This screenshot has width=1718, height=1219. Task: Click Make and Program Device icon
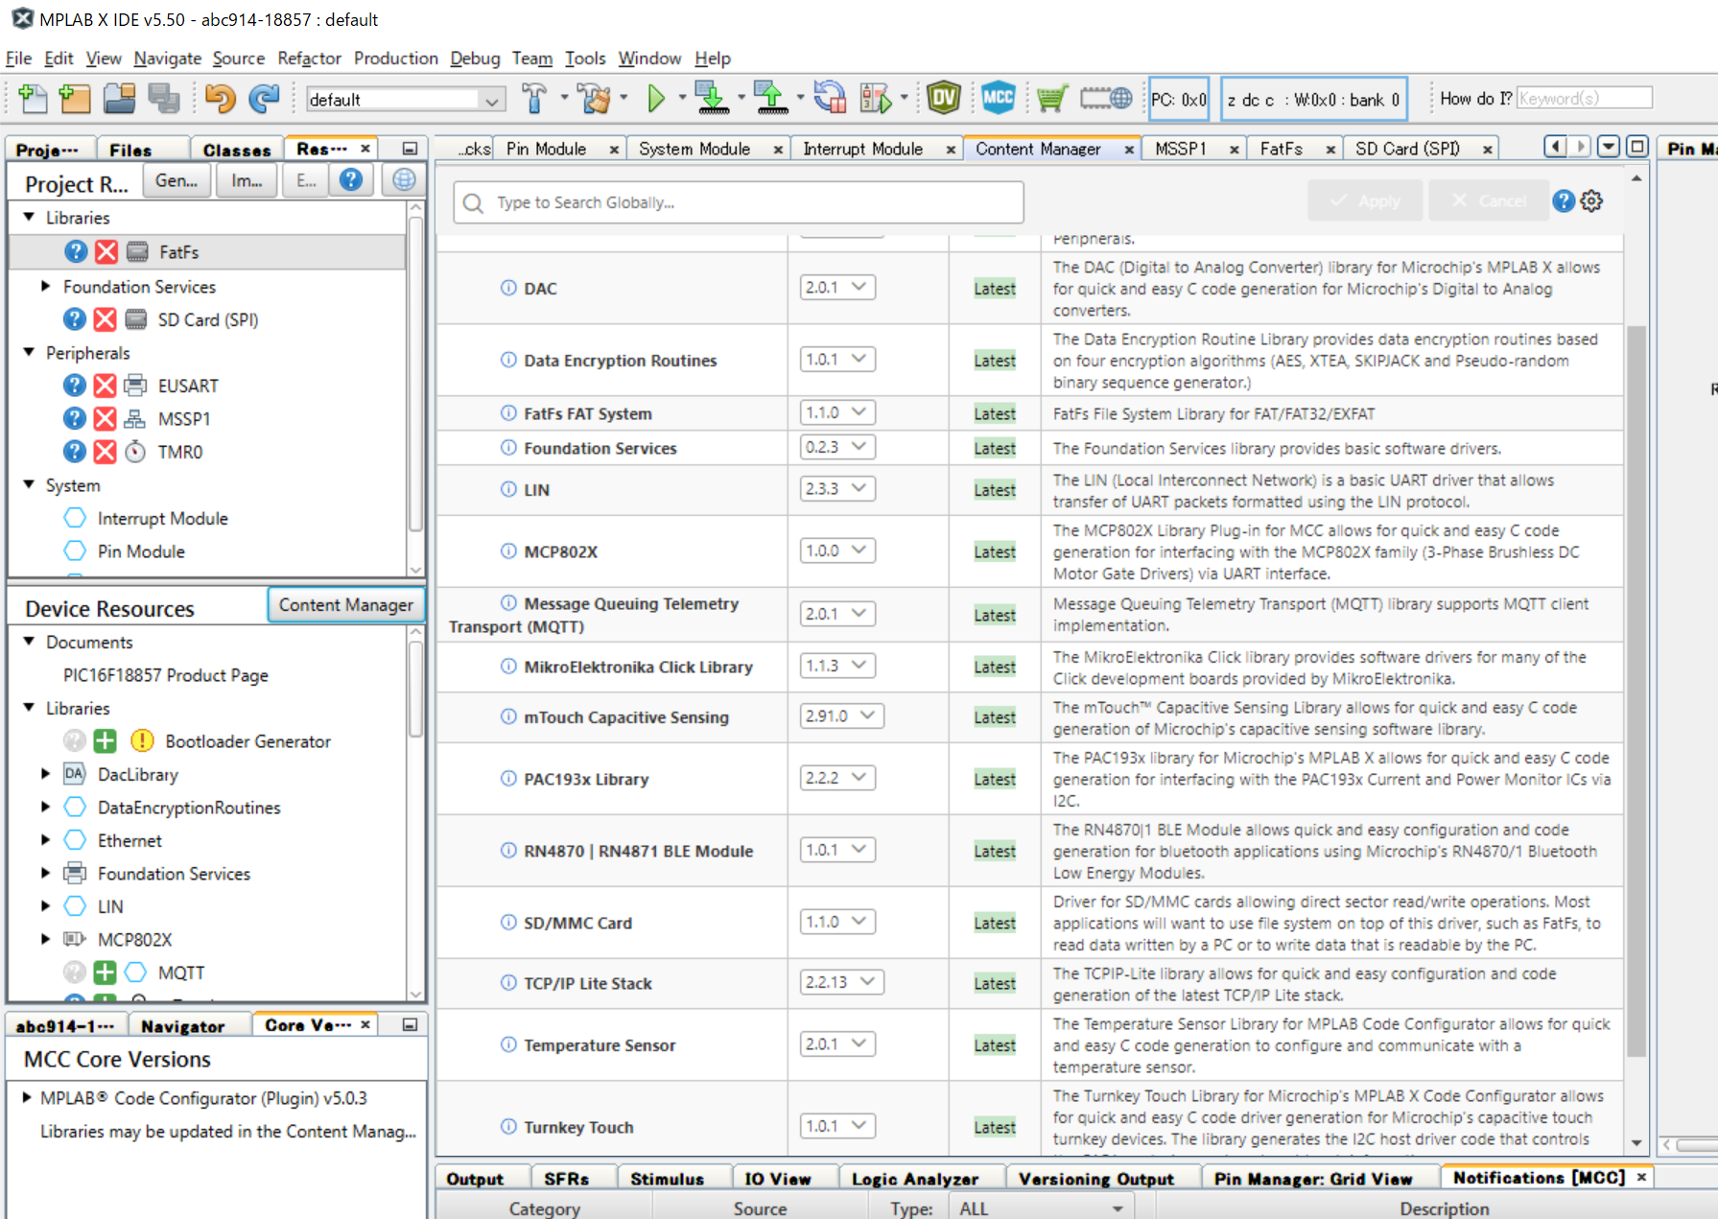(x=712, y=98)
